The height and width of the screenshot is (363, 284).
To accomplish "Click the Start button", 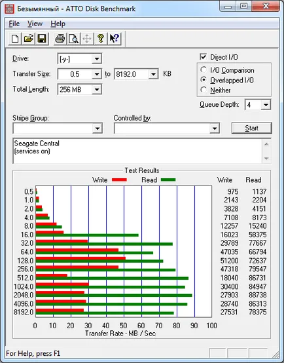I will click(252, 128).
